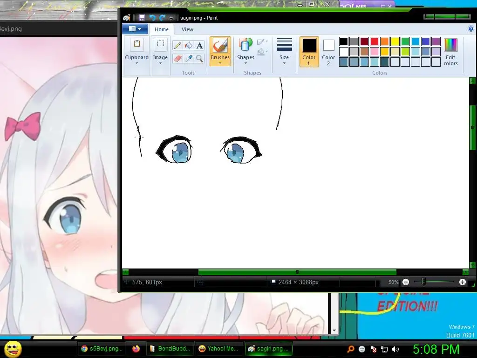Screen dimensions: 477x358
Task: Expand the Brushes dropdown arrow
Action: (220, 63)
